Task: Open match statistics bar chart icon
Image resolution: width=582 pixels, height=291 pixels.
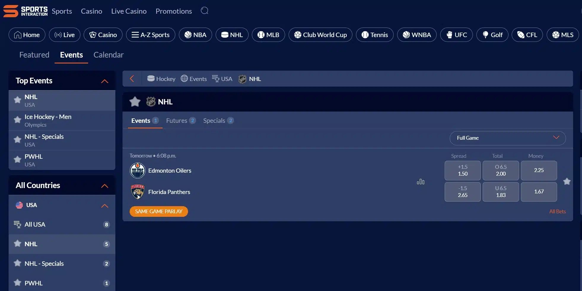Action: tap(421, 182)
